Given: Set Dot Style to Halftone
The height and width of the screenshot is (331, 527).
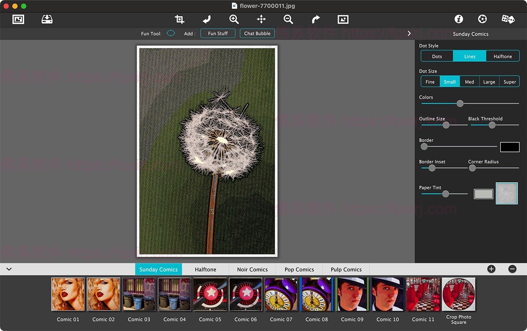Looking at the screenshot, I should pos(502,56).
